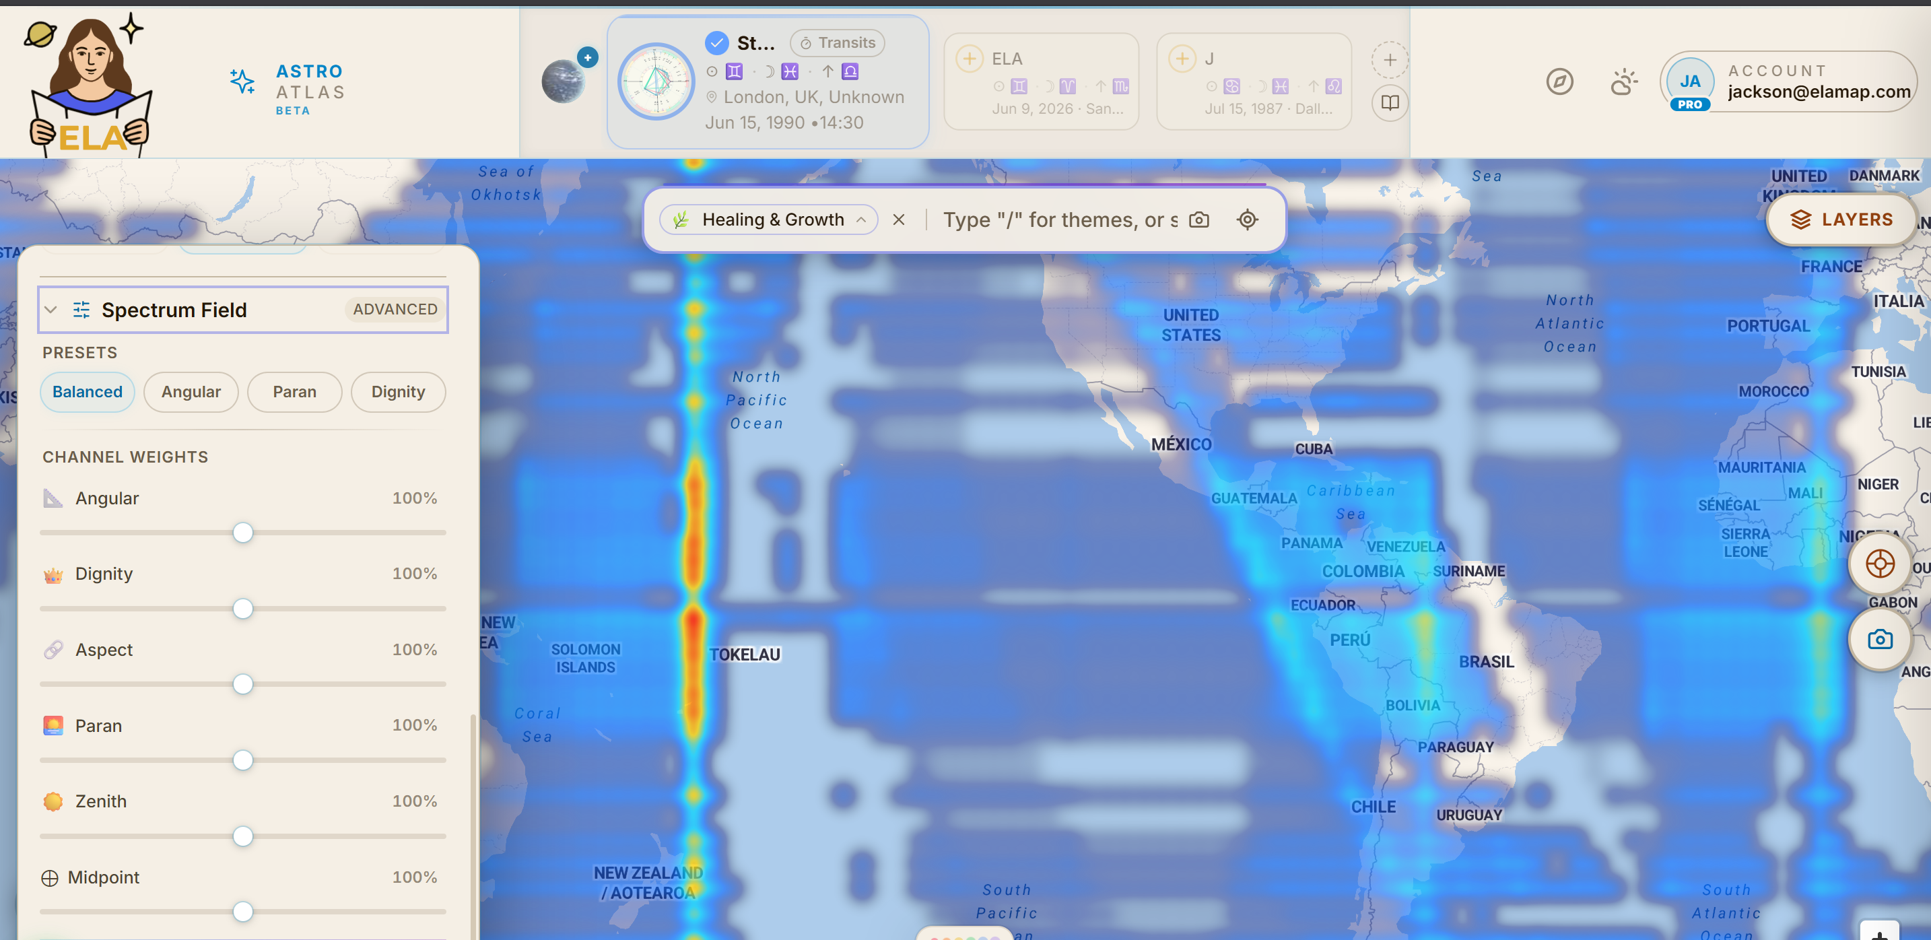The width and height of the screenshot is (1931, 940).
Task: Click the JA PRO account avatar
Action: [x=1690, y=84]
